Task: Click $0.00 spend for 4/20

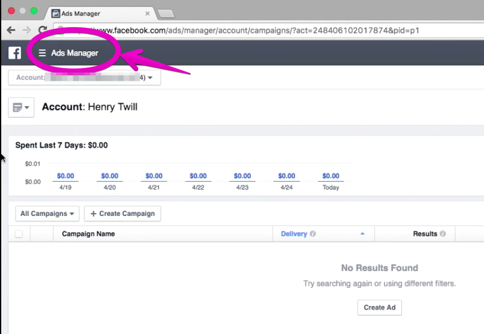Action: coord(110,176)
